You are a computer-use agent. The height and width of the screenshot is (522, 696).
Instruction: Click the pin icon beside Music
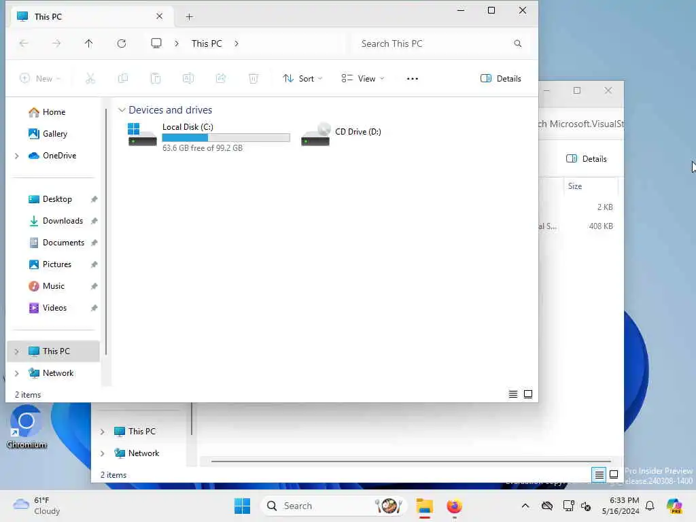click(94, 286)
